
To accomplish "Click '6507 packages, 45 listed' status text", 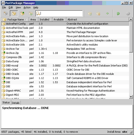I will (16, 132).
